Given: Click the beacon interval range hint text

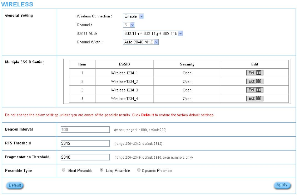Looking at the screenshot, I should pos(140,130).
